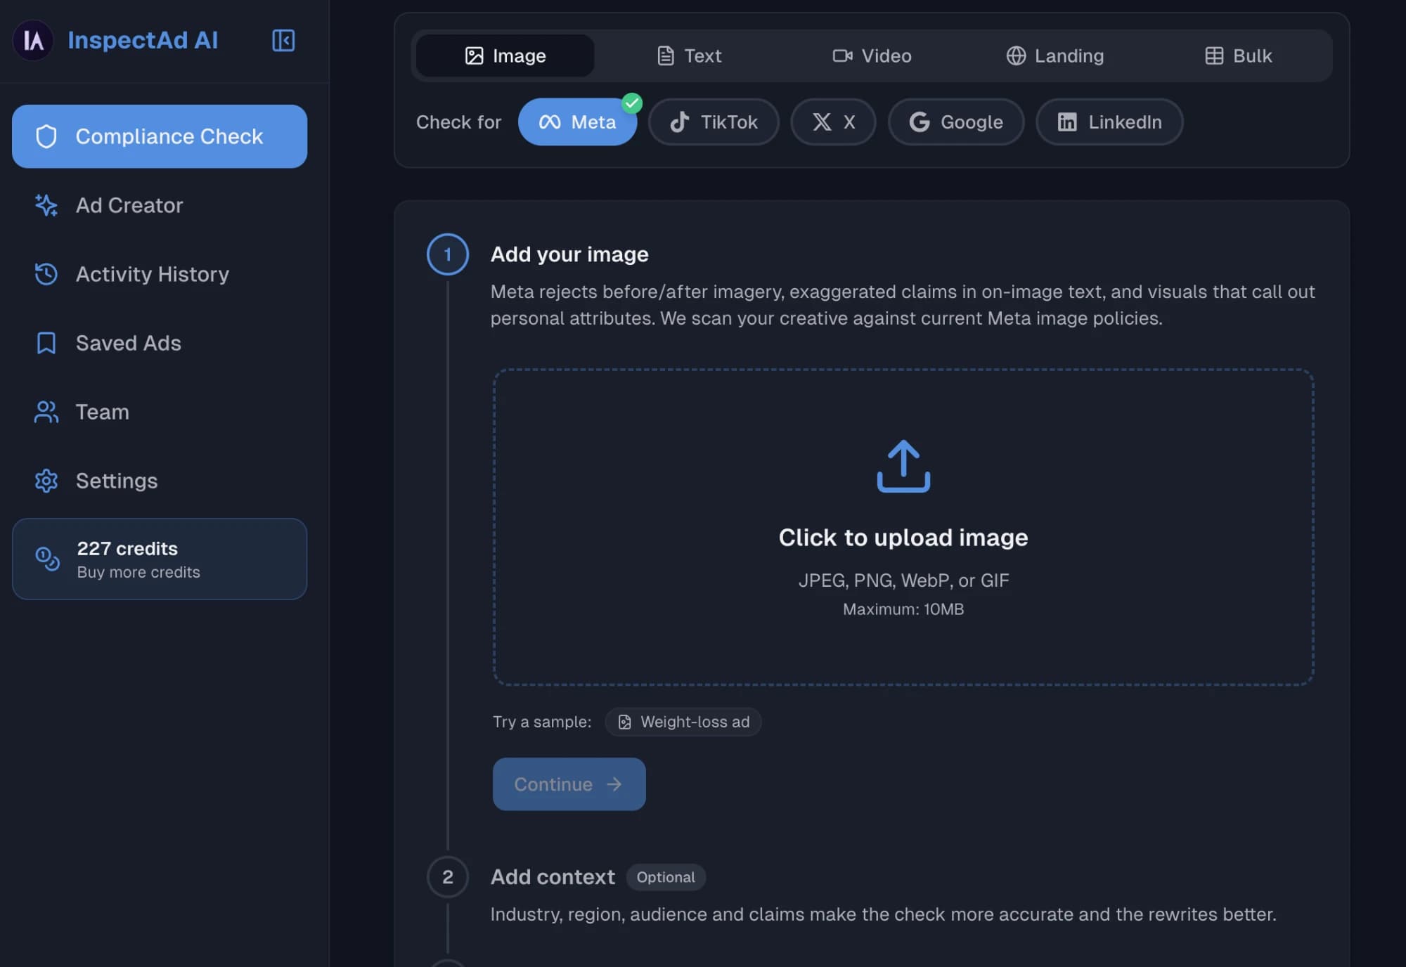Viewport: 1406px width, 967px height.
Task: Click Buy more credits card
Action: pos(160,559)
